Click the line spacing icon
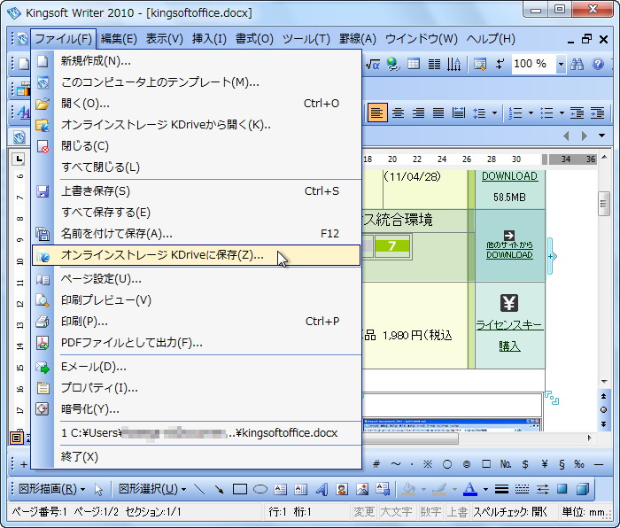 (x=479, y=113)
